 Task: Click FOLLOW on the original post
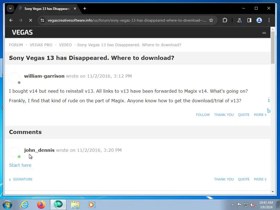click(x=203, y=115)
